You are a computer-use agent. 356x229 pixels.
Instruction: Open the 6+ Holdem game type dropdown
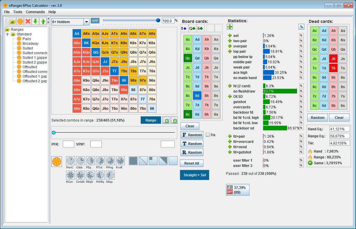point(86,22)
